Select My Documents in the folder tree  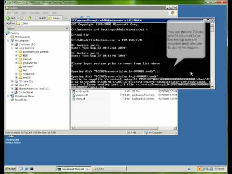click(x=22, y=37)
